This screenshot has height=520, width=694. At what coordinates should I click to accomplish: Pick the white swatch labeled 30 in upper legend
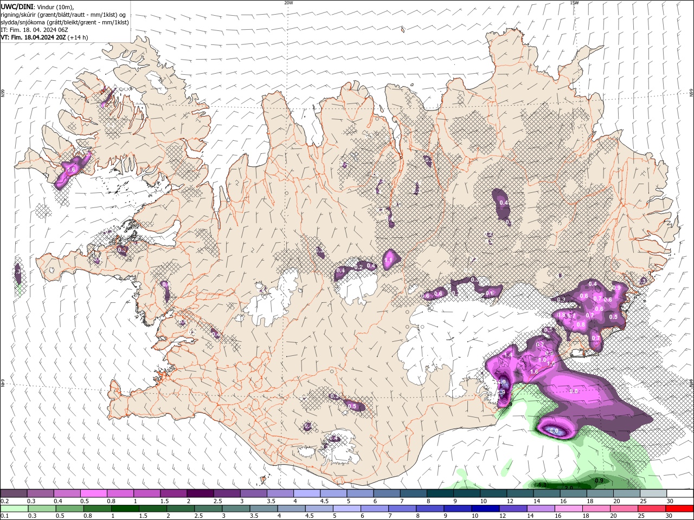point(680,493)
